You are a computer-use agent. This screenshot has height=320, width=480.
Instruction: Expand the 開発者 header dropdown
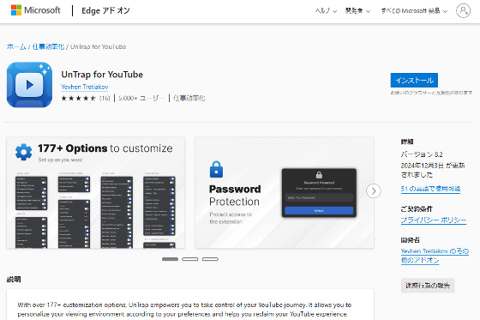pos(357,11)
